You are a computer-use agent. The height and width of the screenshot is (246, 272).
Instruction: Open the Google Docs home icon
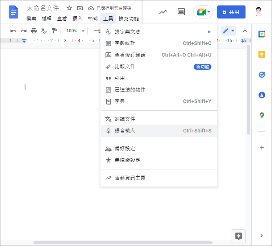[13, 12]
